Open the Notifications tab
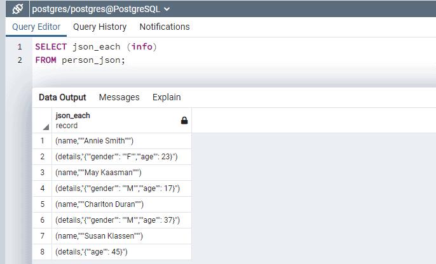 tap(165, 27)
